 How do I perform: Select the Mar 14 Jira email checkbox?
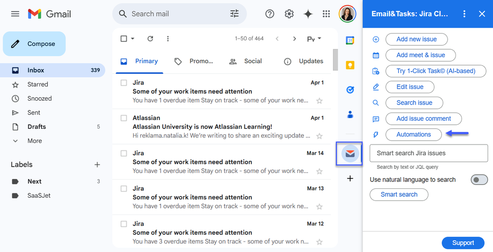click(124, 153)
